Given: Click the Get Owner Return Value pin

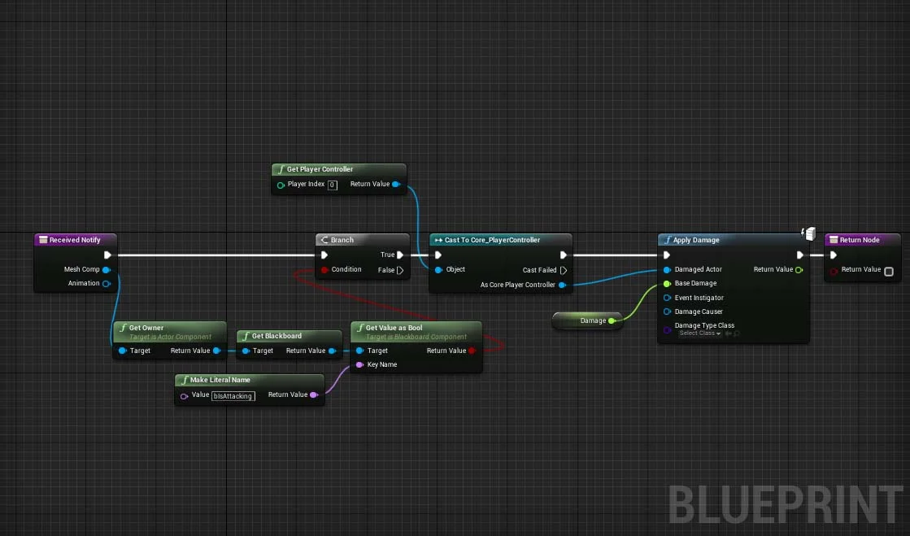Looking at the screenshot, I should point(216,351).
